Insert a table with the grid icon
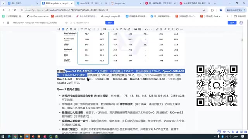Screen dimensions: 248x139 click(x=139, y=29)
